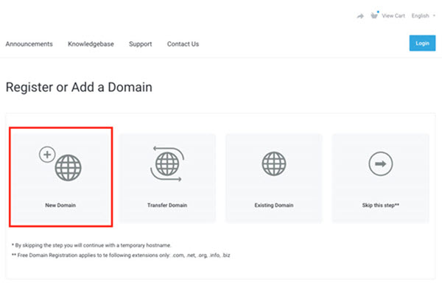Click the New Domain globe-plus icon
The image size is (442, 285).
click(60, 163)
